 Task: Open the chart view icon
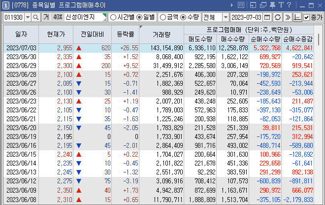pos(297,17)
